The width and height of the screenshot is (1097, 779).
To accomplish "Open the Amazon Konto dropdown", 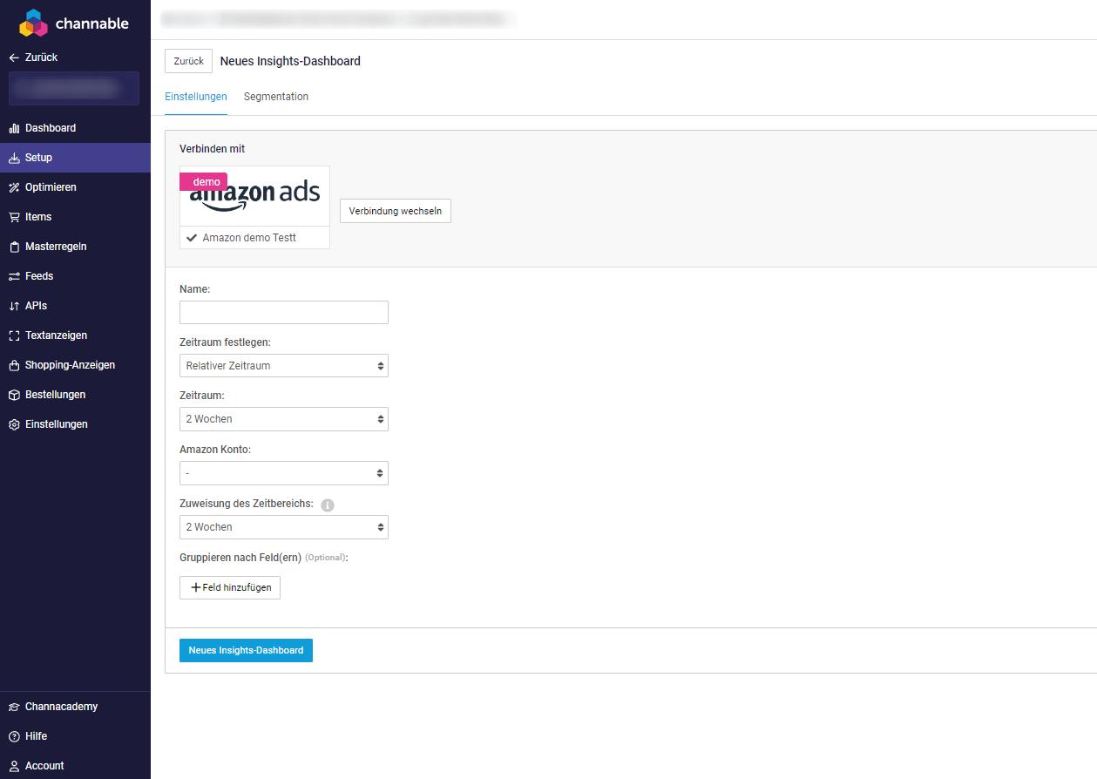I will pyautogui.click(x=284, y=473).
